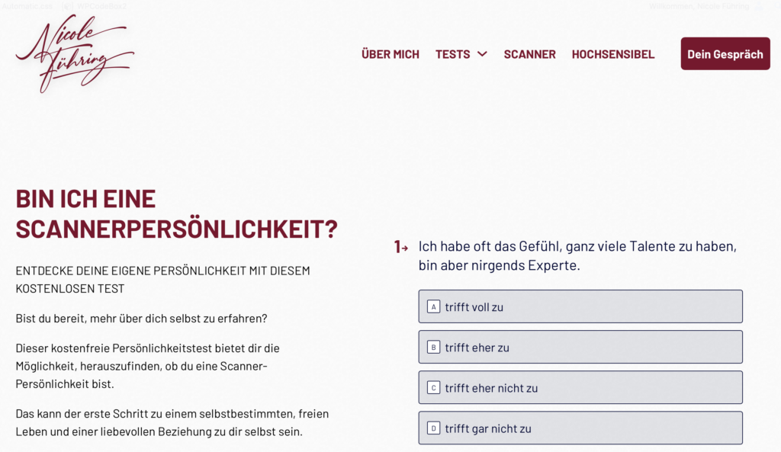Select the answer 'trifft eher zu'
Screen dimensions: 781x452
tap(580, 346)
